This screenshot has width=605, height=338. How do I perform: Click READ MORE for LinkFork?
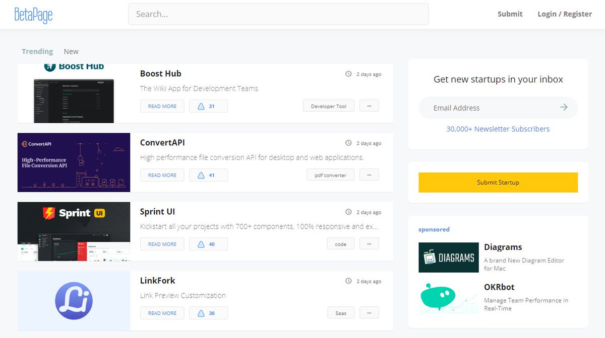click(x=162, y=313)
